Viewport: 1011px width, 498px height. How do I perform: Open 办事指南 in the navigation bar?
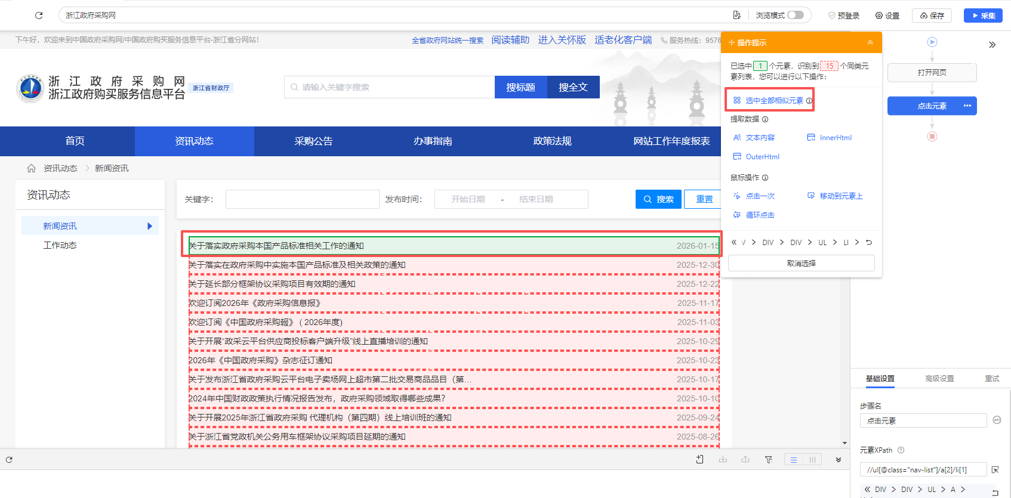(x=433, y=141)
